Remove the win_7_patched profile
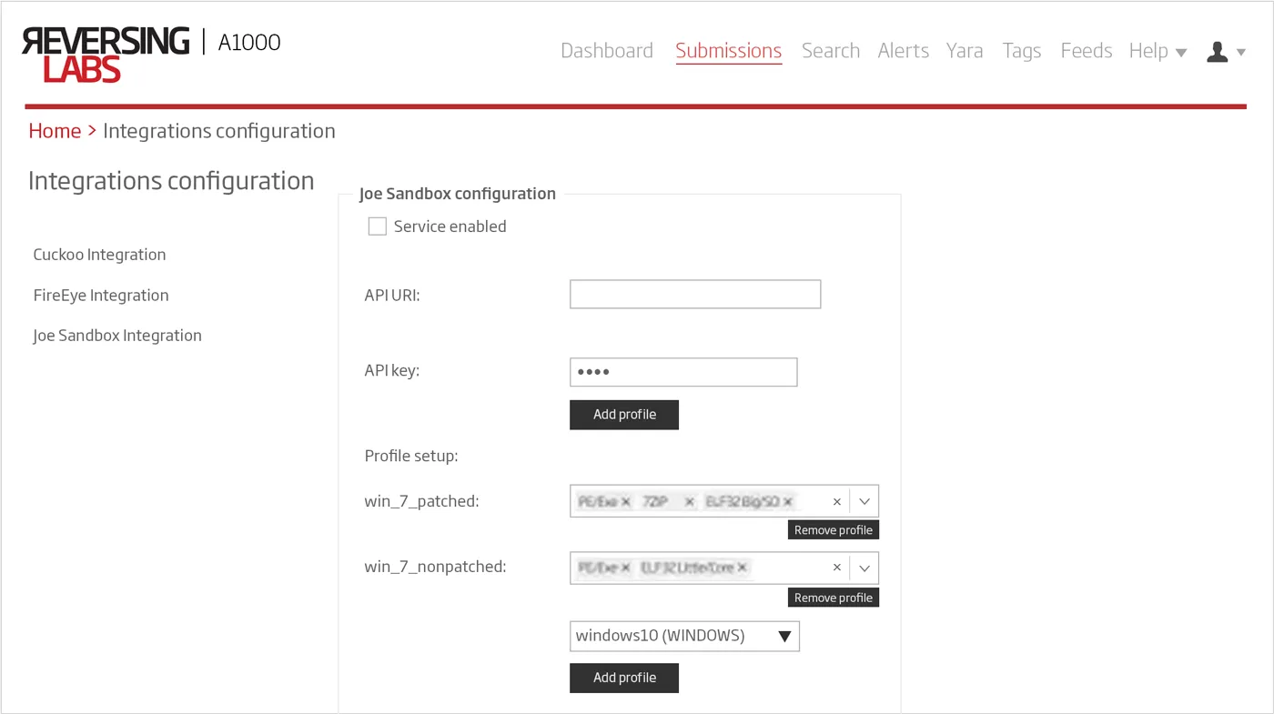 tap(833, 530)
